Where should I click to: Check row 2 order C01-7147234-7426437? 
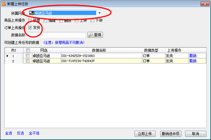point(28,61)
